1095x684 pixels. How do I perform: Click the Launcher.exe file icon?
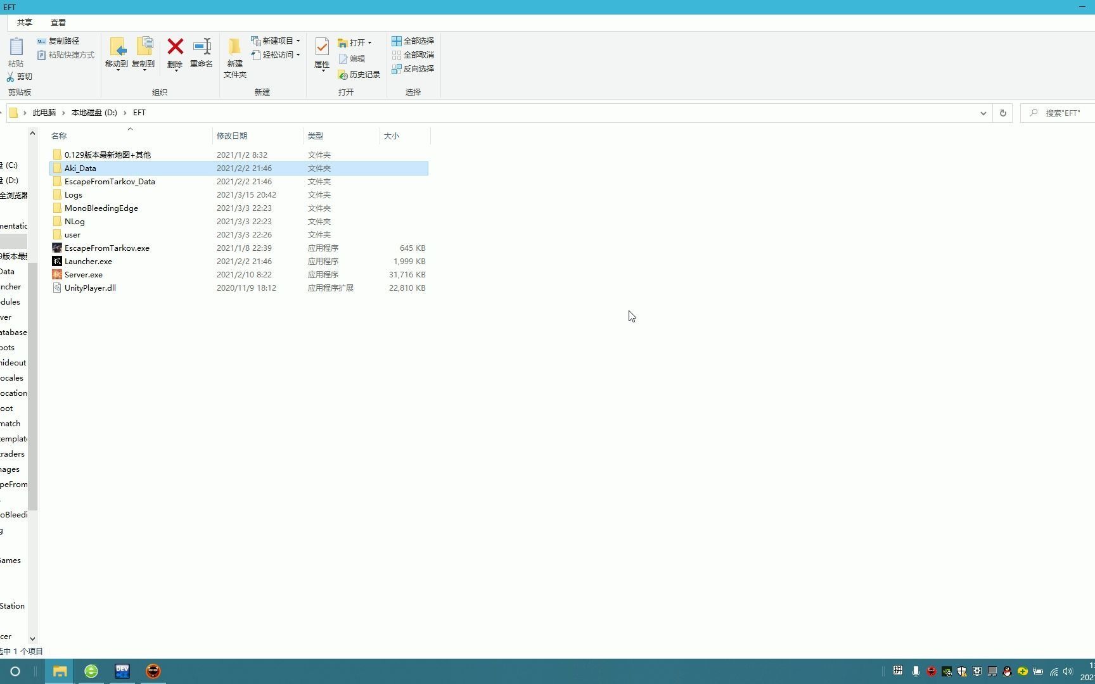point(57,262)
